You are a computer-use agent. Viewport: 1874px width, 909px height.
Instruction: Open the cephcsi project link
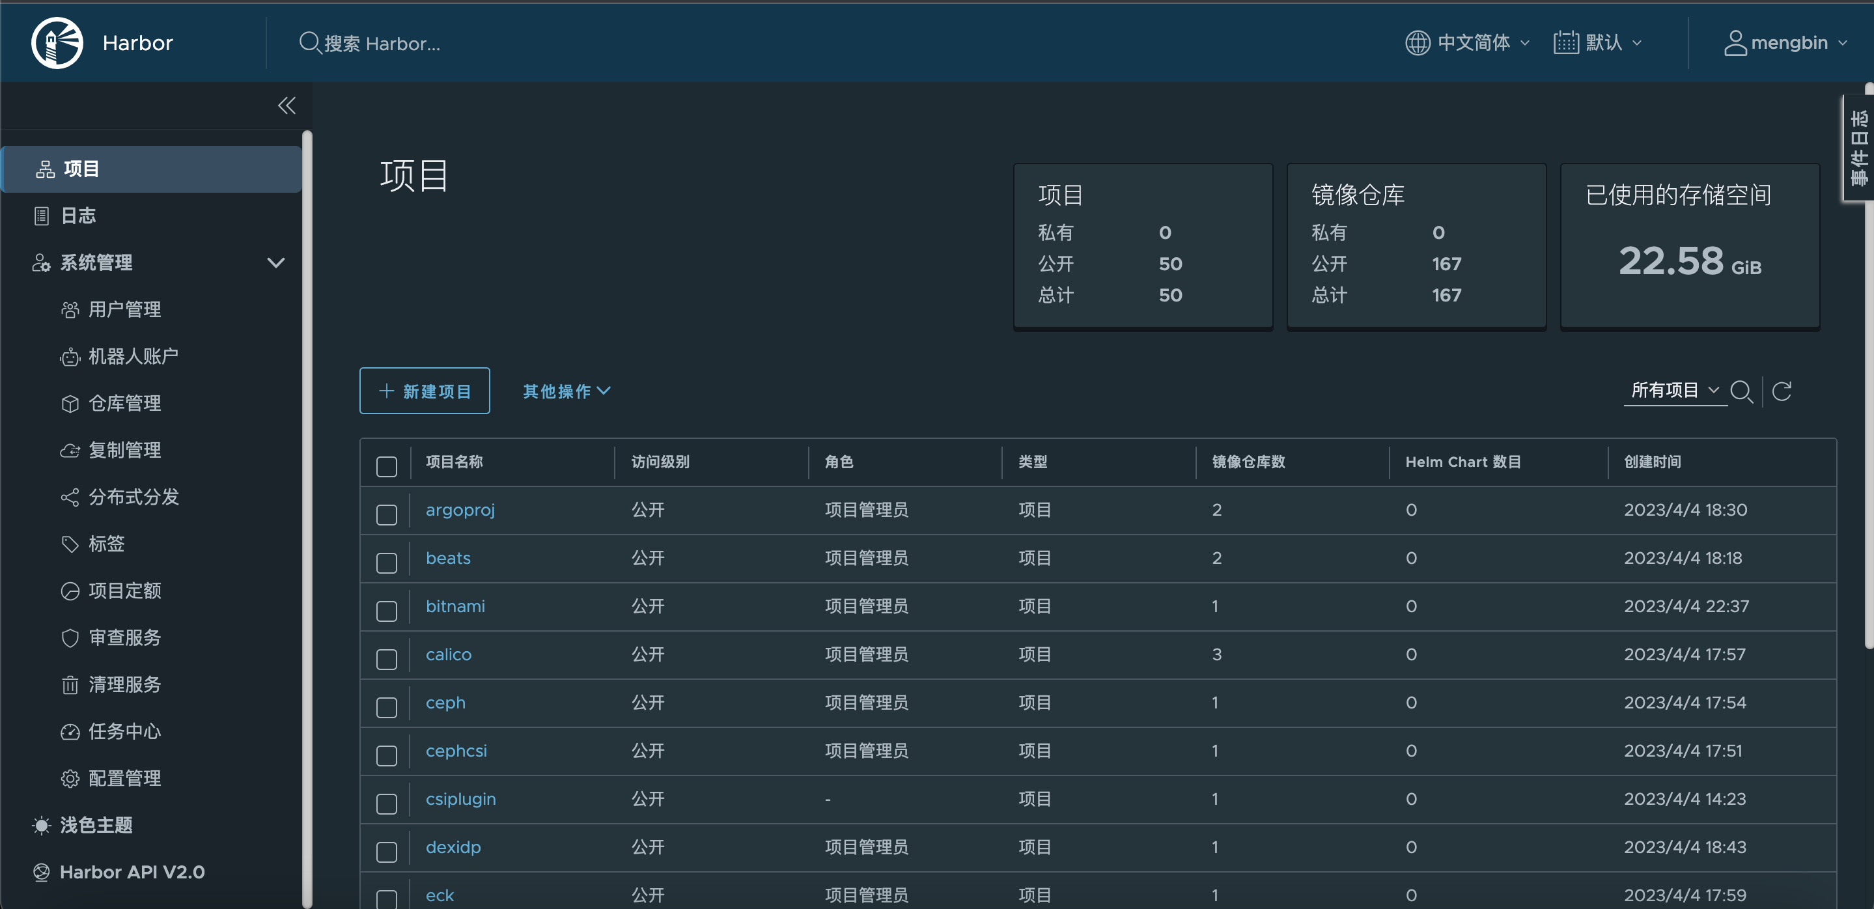(456, 751)
